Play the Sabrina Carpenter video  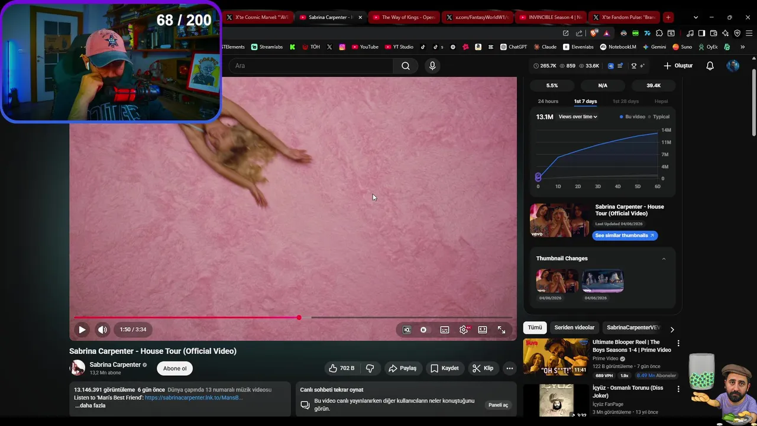tap(82, 330)
